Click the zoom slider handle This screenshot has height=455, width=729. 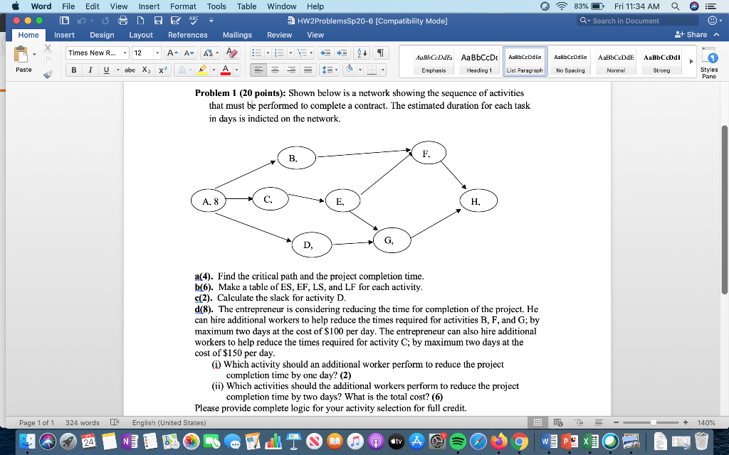[x=654, y=422]
